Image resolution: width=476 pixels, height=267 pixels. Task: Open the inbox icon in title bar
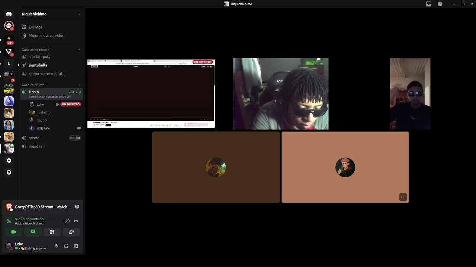[x=429, y=4]
